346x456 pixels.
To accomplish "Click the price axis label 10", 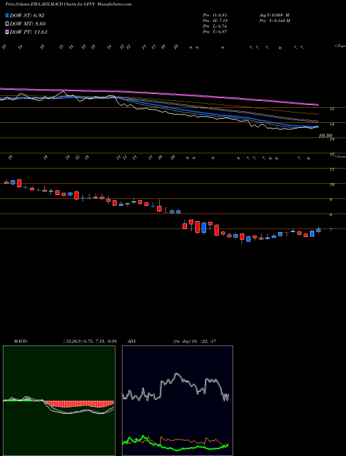I will (x=331, y=184).
